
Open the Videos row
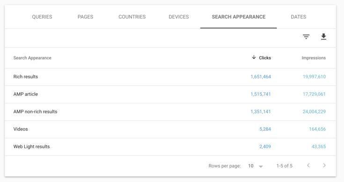coord(170,129)
